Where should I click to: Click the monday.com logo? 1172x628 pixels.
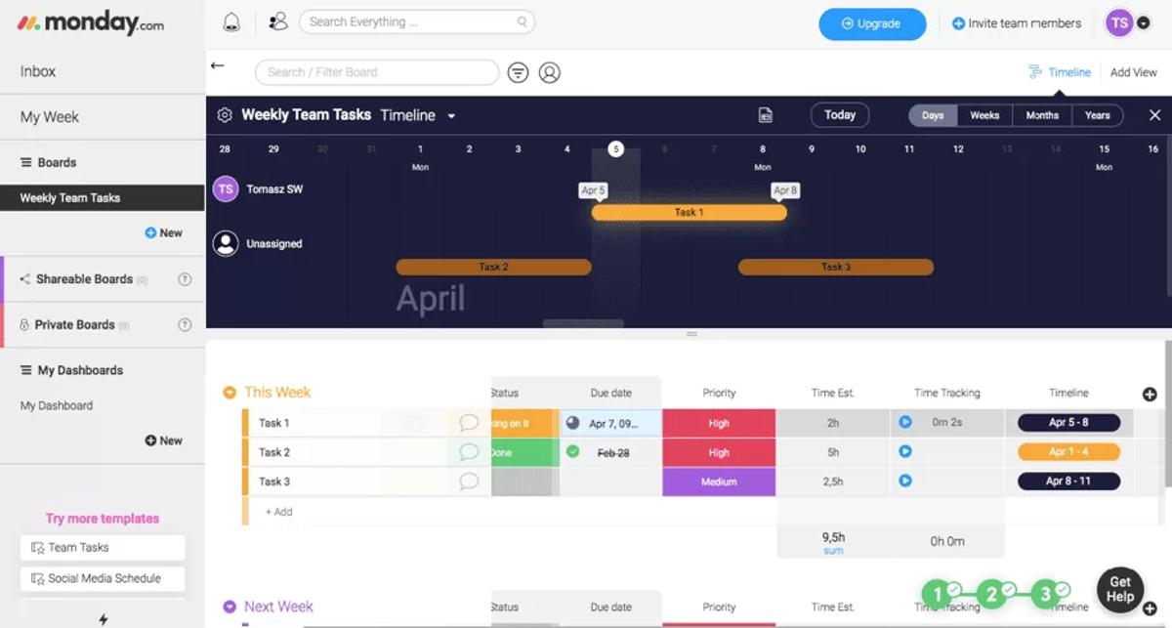91,23
